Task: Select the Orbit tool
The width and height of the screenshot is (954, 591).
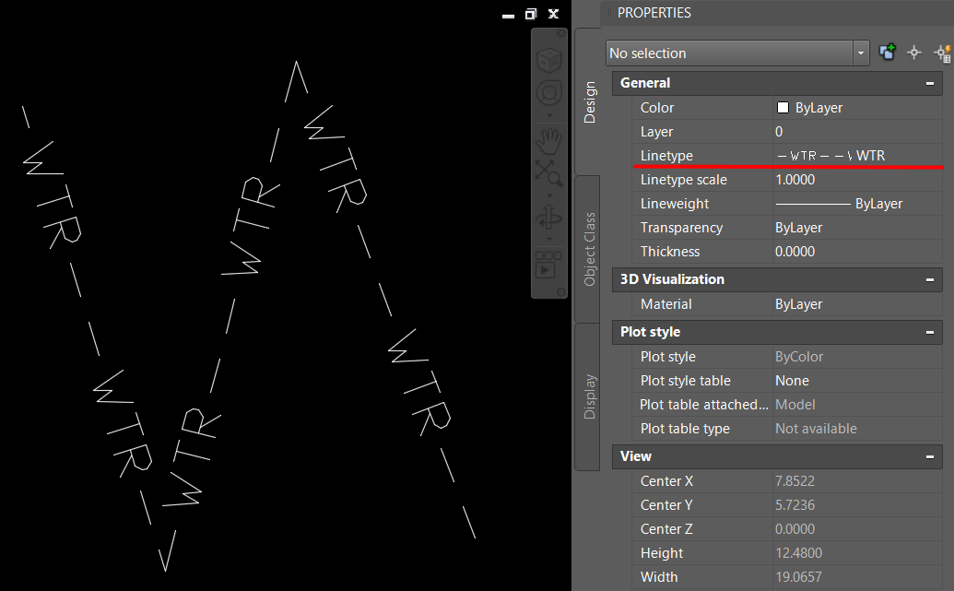Action: point(548,218)
